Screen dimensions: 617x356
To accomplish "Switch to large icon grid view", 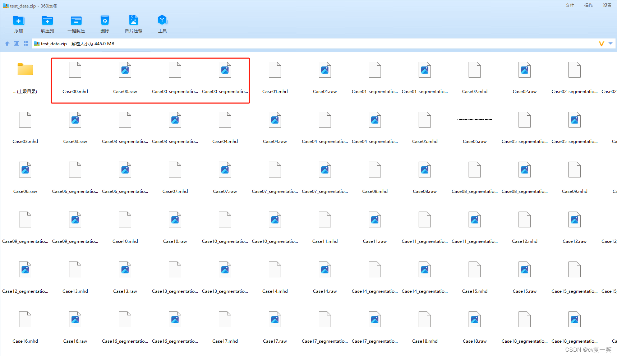I will 26,43.
